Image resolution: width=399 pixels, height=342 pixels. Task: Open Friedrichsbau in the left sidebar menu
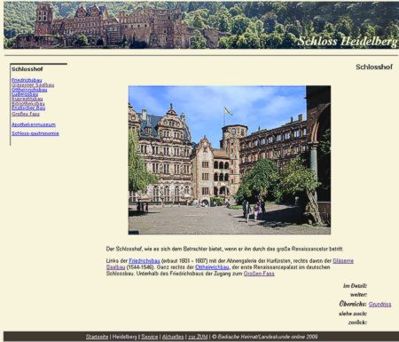[27, 80]
